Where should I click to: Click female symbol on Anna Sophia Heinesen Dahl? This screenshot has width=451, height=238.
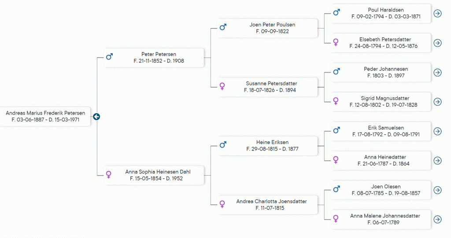[109, 175]
